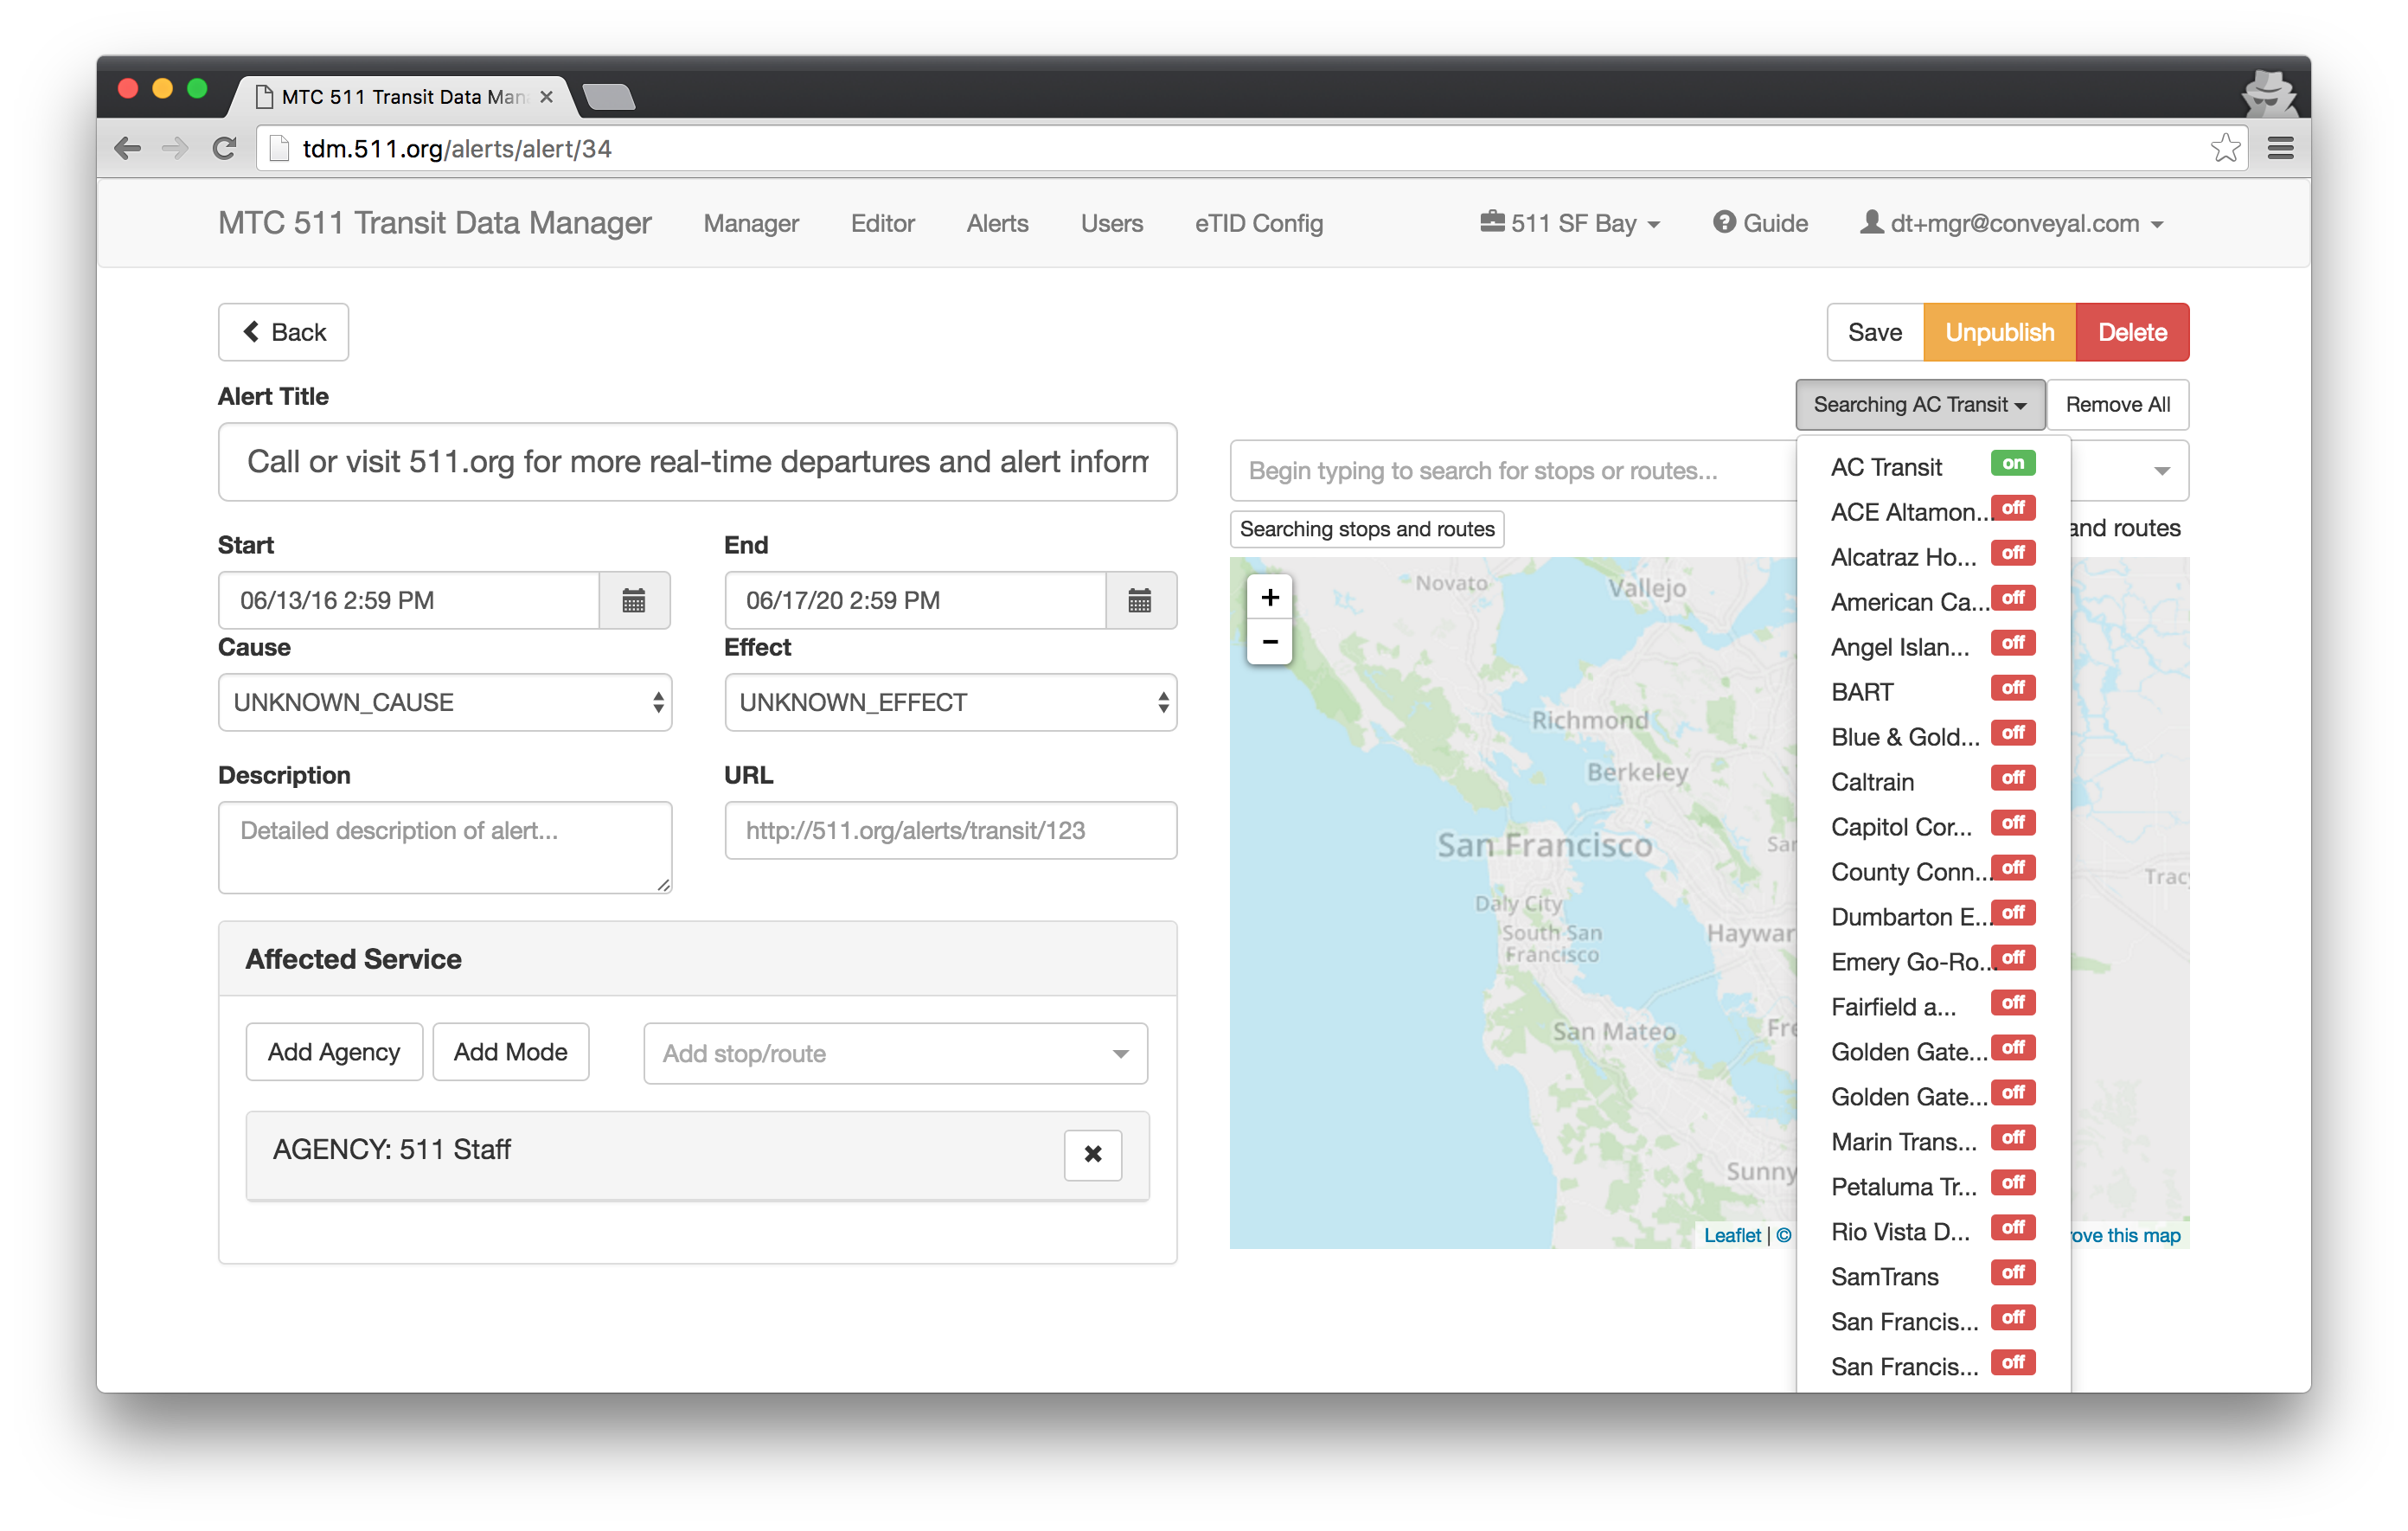The width and height of the screenshot is (2408, 1531).
Task: Click the Back button
Action: (x=284, y=332)
